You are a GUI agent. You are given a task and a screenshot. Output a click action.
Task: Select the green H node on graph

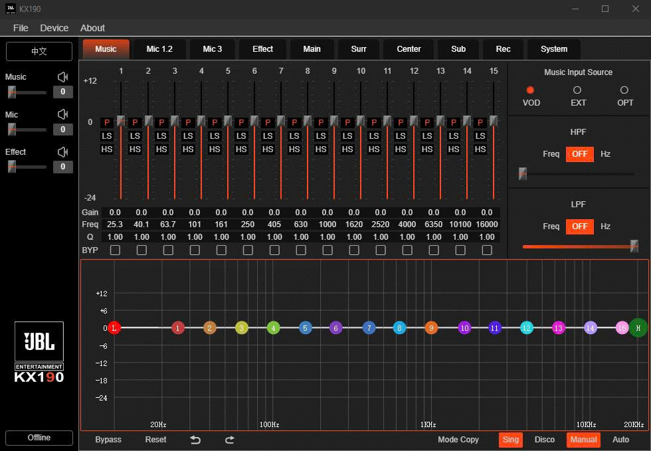638,327
